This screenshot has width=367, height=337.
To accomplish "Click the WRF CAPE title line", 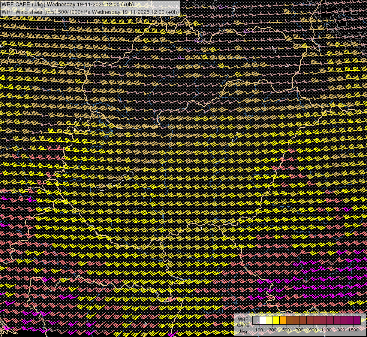I will [x=67, y=4].
